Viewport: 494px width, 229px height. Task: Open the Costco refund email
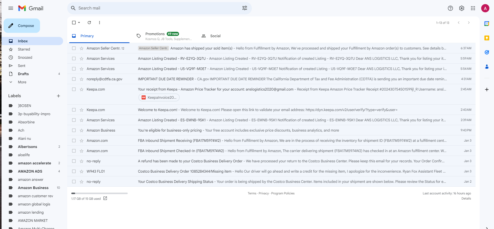(271, 161)
